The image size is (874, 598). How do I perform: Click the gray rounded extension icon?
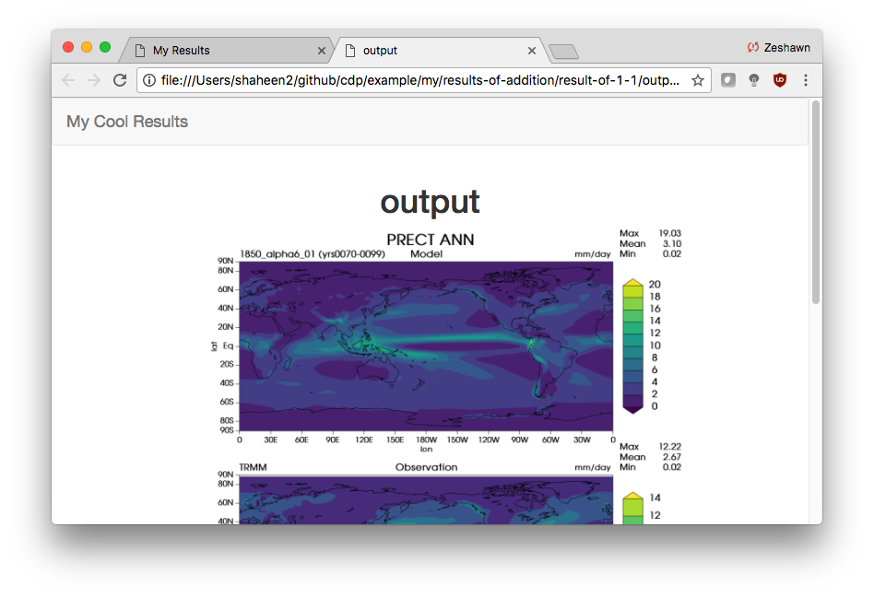727,80
